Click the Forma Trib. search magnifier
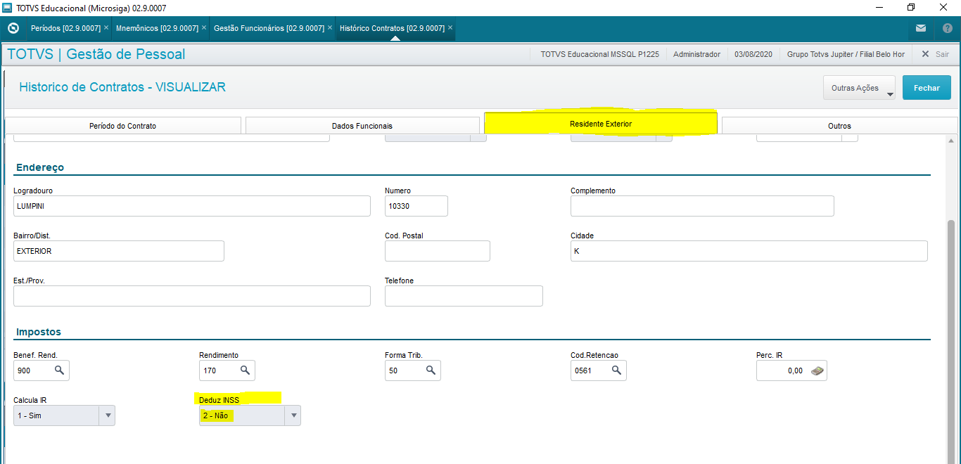961x464 pixels. click(x=431, y=370)
